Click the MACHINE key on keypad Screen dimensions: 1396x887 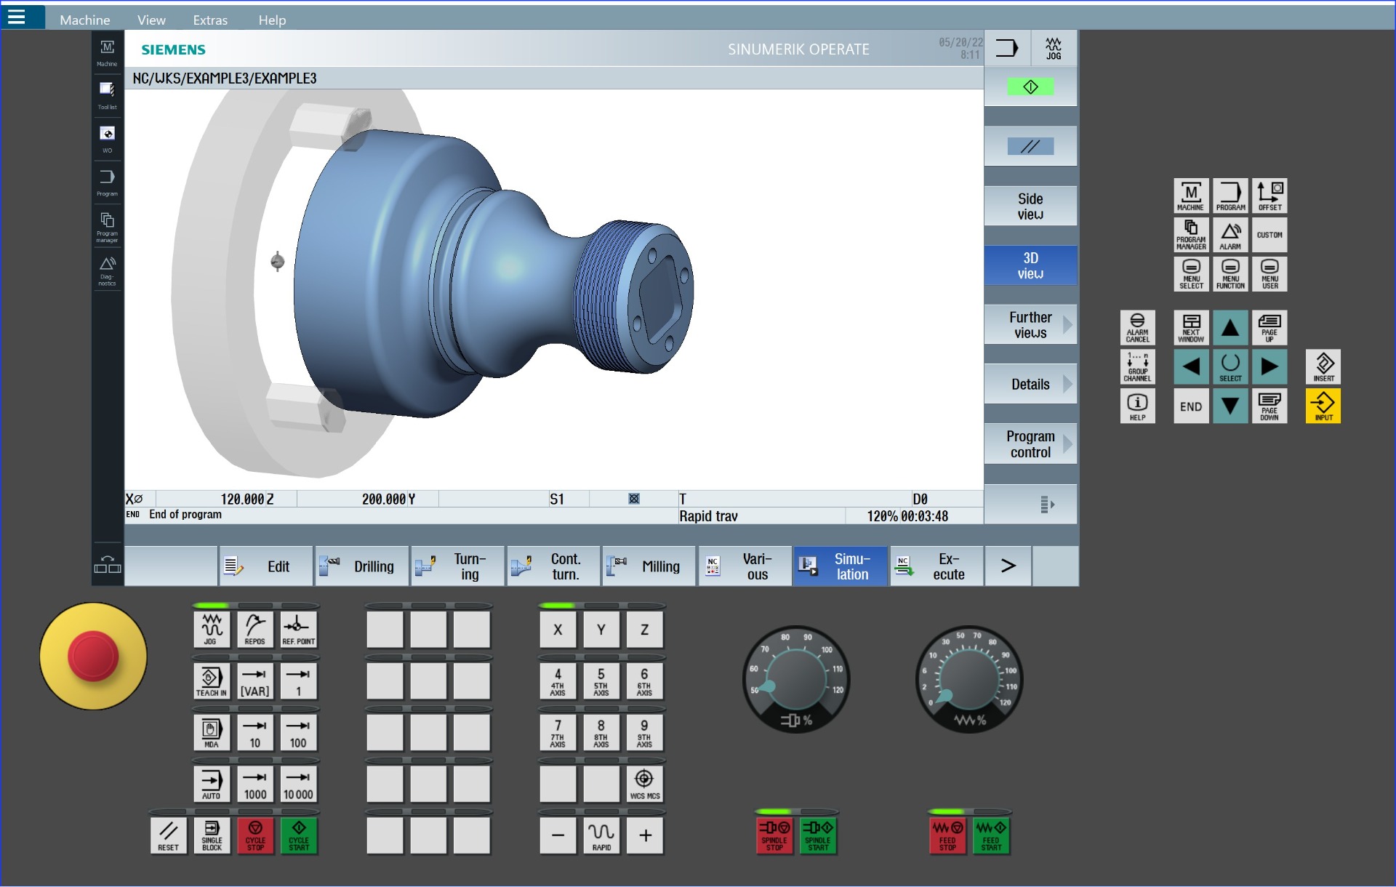click(x=1191, y=196)
